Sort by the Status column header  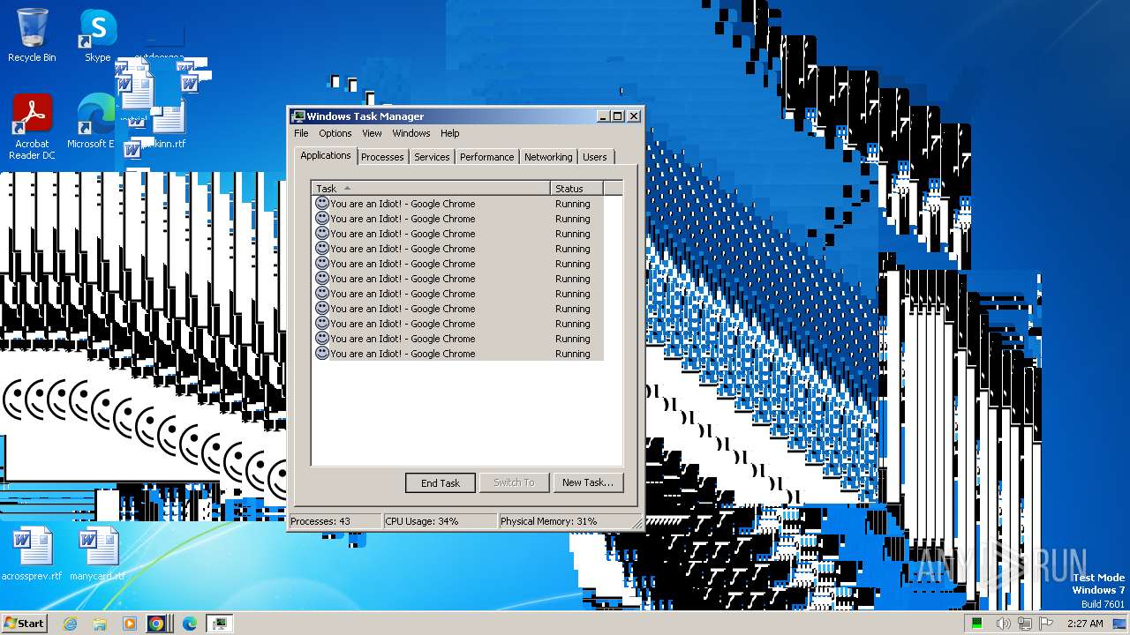point(576,188)
